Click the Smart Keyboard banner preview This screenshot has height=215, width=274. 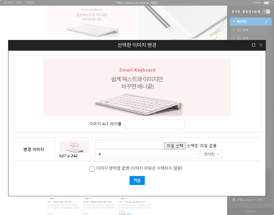(137, 87)
